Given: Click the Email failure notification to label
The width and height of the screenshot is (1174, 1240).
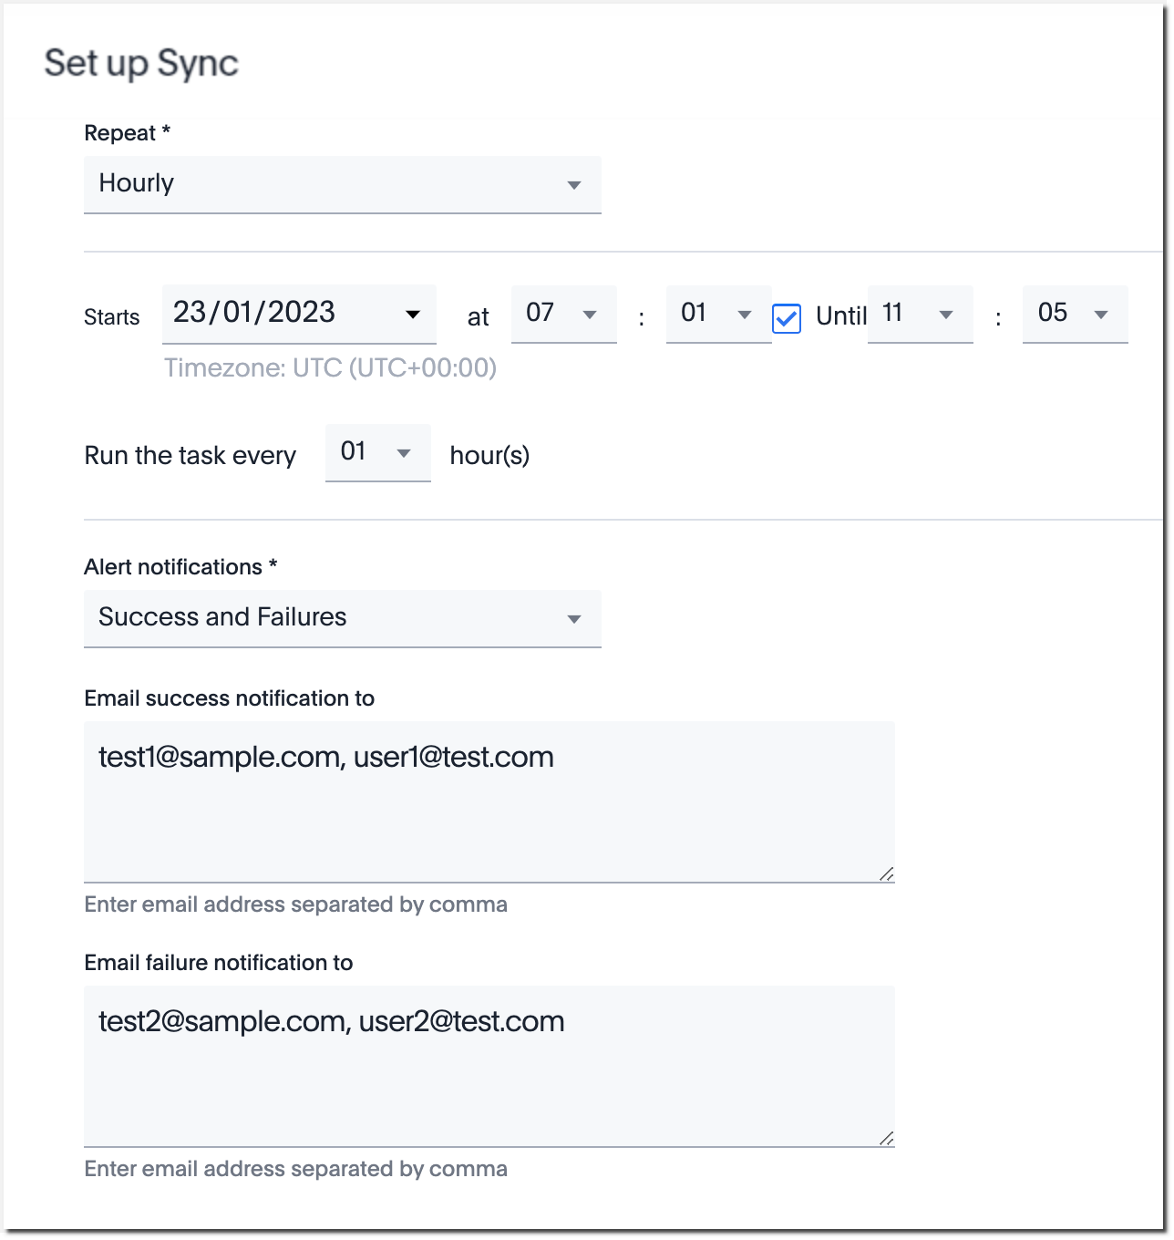Looking at the screenshot, I should click(x=218, y=963).
